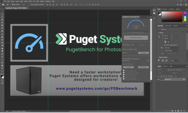Collapse PugetBench panel double-arrow

[147, 17]
